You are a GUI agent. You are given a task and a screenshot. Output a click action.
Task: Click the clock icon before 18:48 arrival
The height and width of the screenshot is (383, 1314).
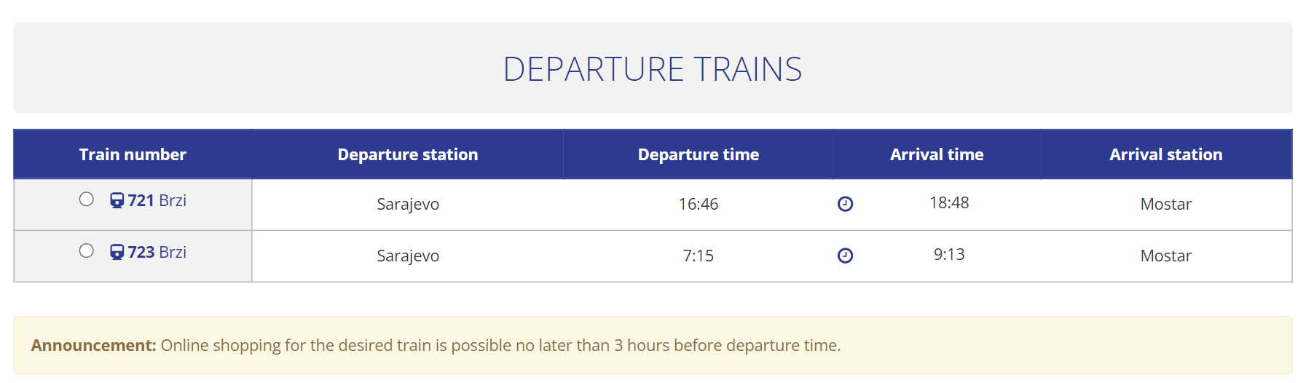pyautogui.click(x=845, y=204)
